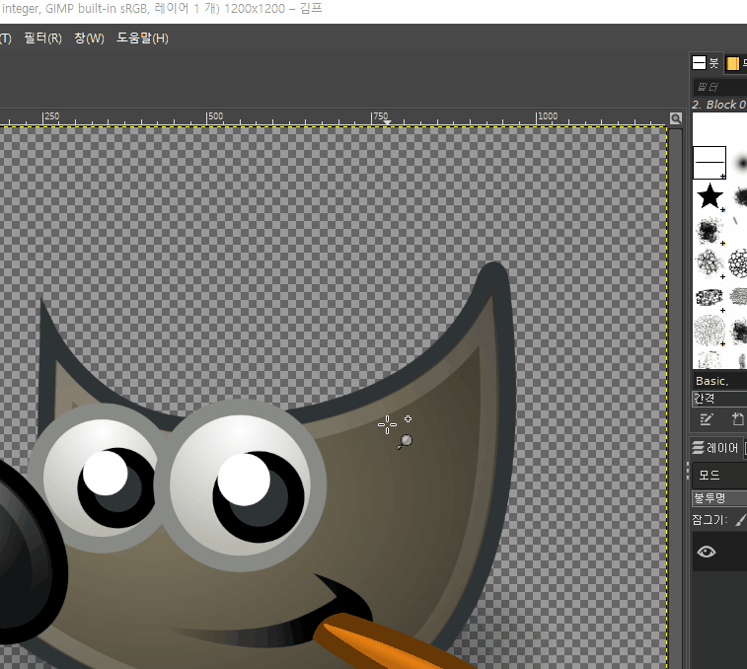Open the 모드 layer mode dropdown
The width and height of the screenshot is (747, 669).
tap(719, 475)
